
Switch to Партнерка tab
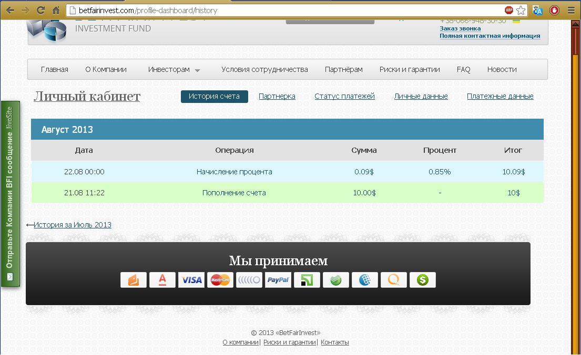pos(277,96)
